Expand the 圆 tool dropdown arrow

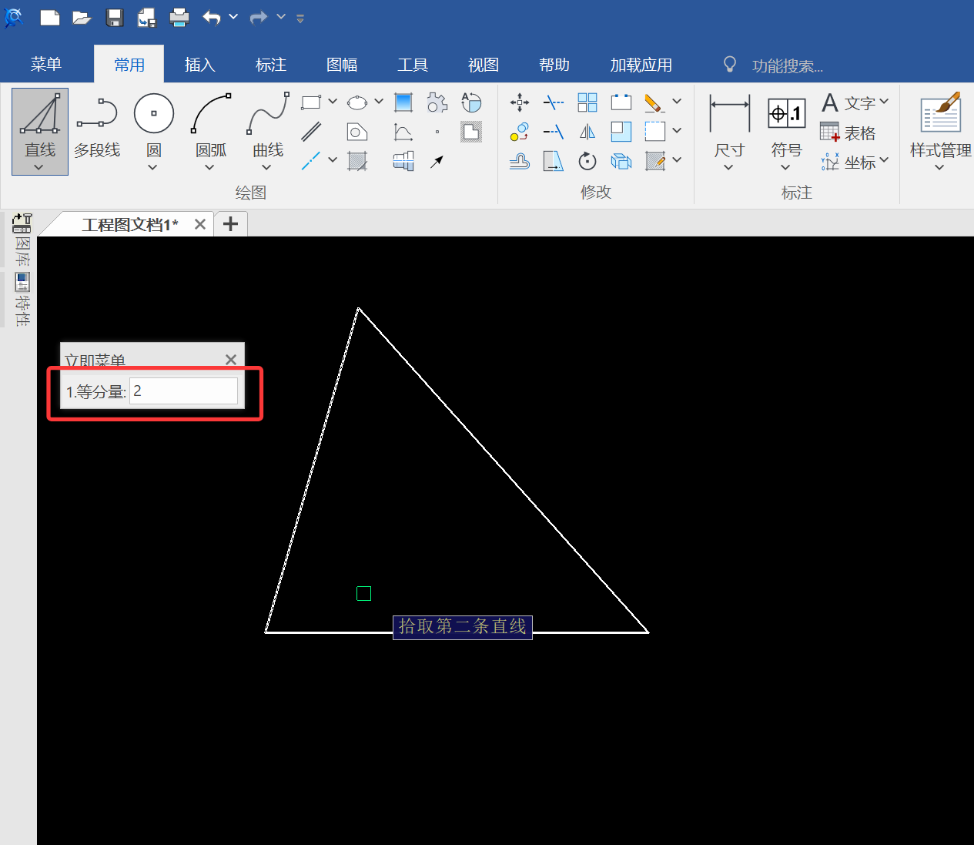pyautogui.click(x=152, y=167)
